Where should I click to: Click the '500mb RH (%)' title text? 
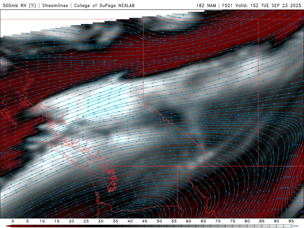click(19, 5)
